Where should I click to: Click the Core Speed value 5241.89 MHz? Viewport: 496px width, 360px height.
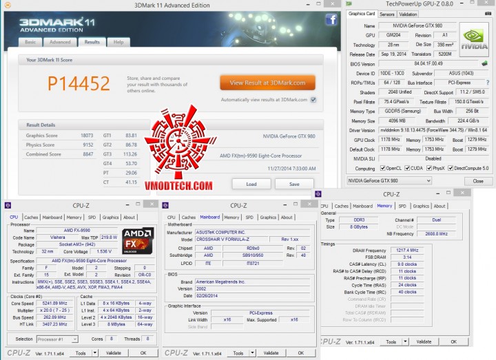coord(55,303)
